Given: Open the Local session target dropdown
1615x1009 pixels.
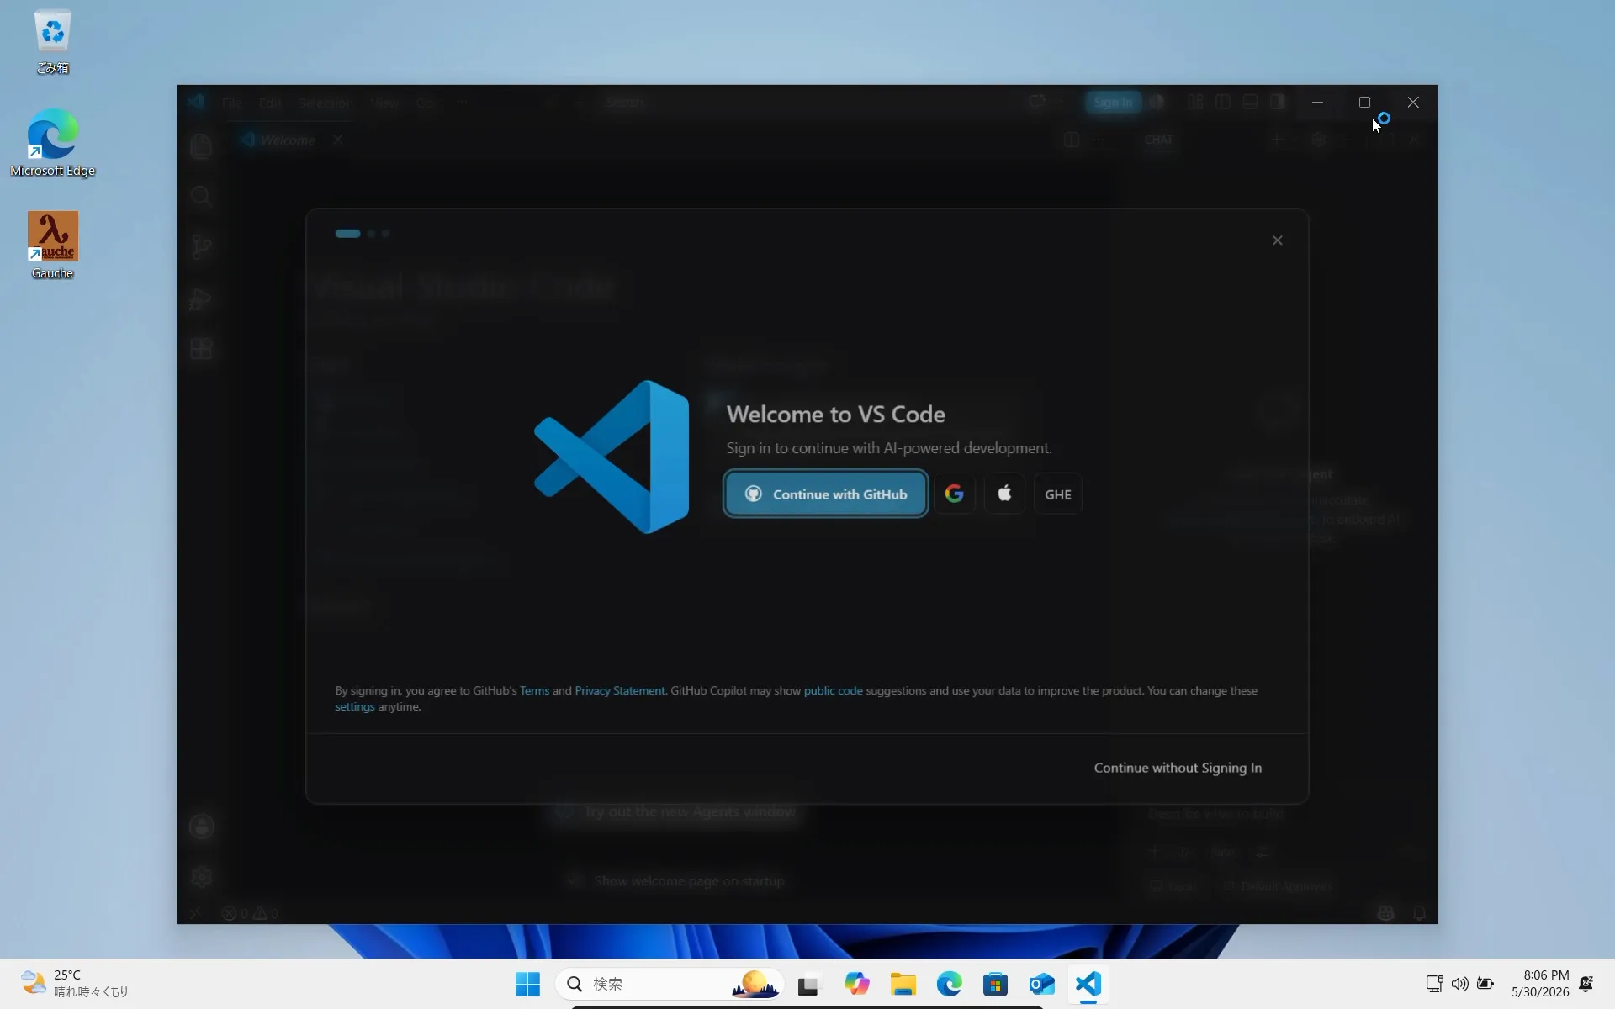Looking at the screenshot, I should (x=1173, y=886).
